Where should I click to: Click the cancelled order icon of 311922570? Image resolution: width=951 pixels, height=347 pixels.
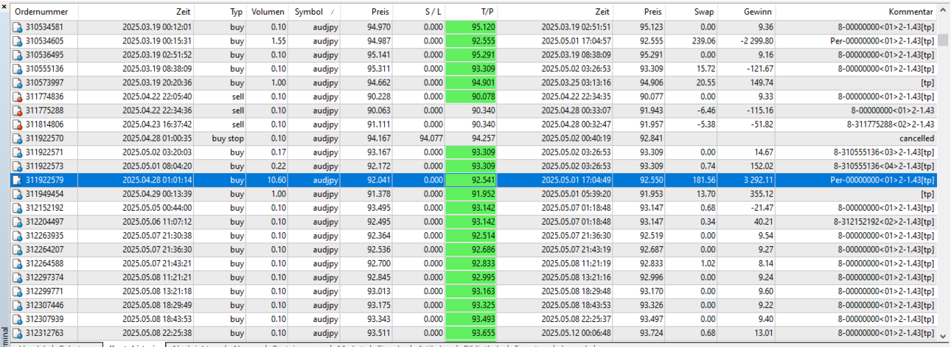point(18,138)
